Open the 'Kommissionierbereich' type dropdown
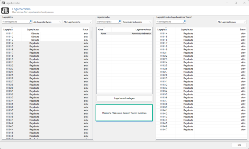 click(x=137, y=22)
